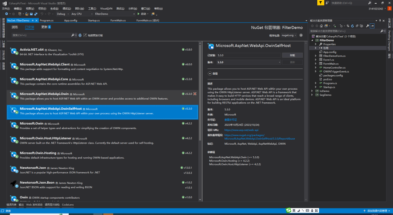This screenshot has height=215, width=393.
Task: Open the package source nuget.org dropdown
Action: pyautogui.click(x=289, y=35)
